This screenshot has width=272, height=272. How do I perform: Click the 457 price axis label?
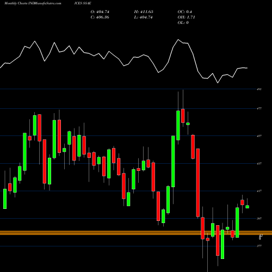259,136
